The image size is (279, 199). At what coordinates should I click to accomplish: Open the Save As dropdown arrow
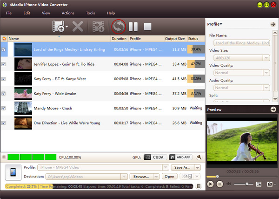tap(198, 167)
